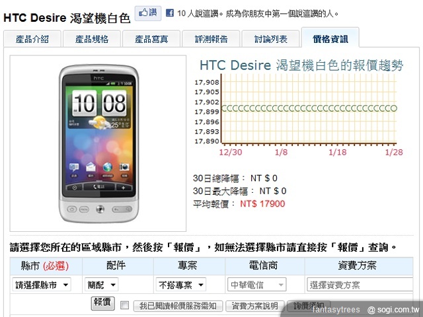
Task: Expand the 不搭專案 plan dropdown
Action: click(x=181, y=285)
